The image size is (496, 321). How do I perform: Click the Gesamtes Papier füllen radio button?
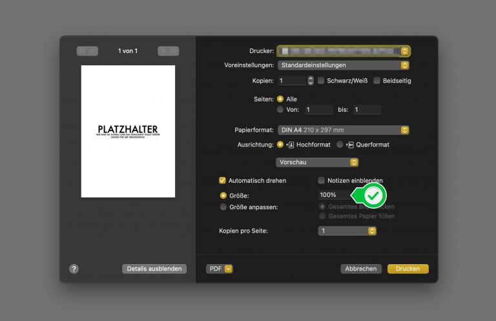coord(322,216)
